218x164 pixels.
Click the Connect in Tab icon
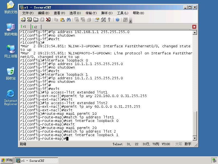36,20
